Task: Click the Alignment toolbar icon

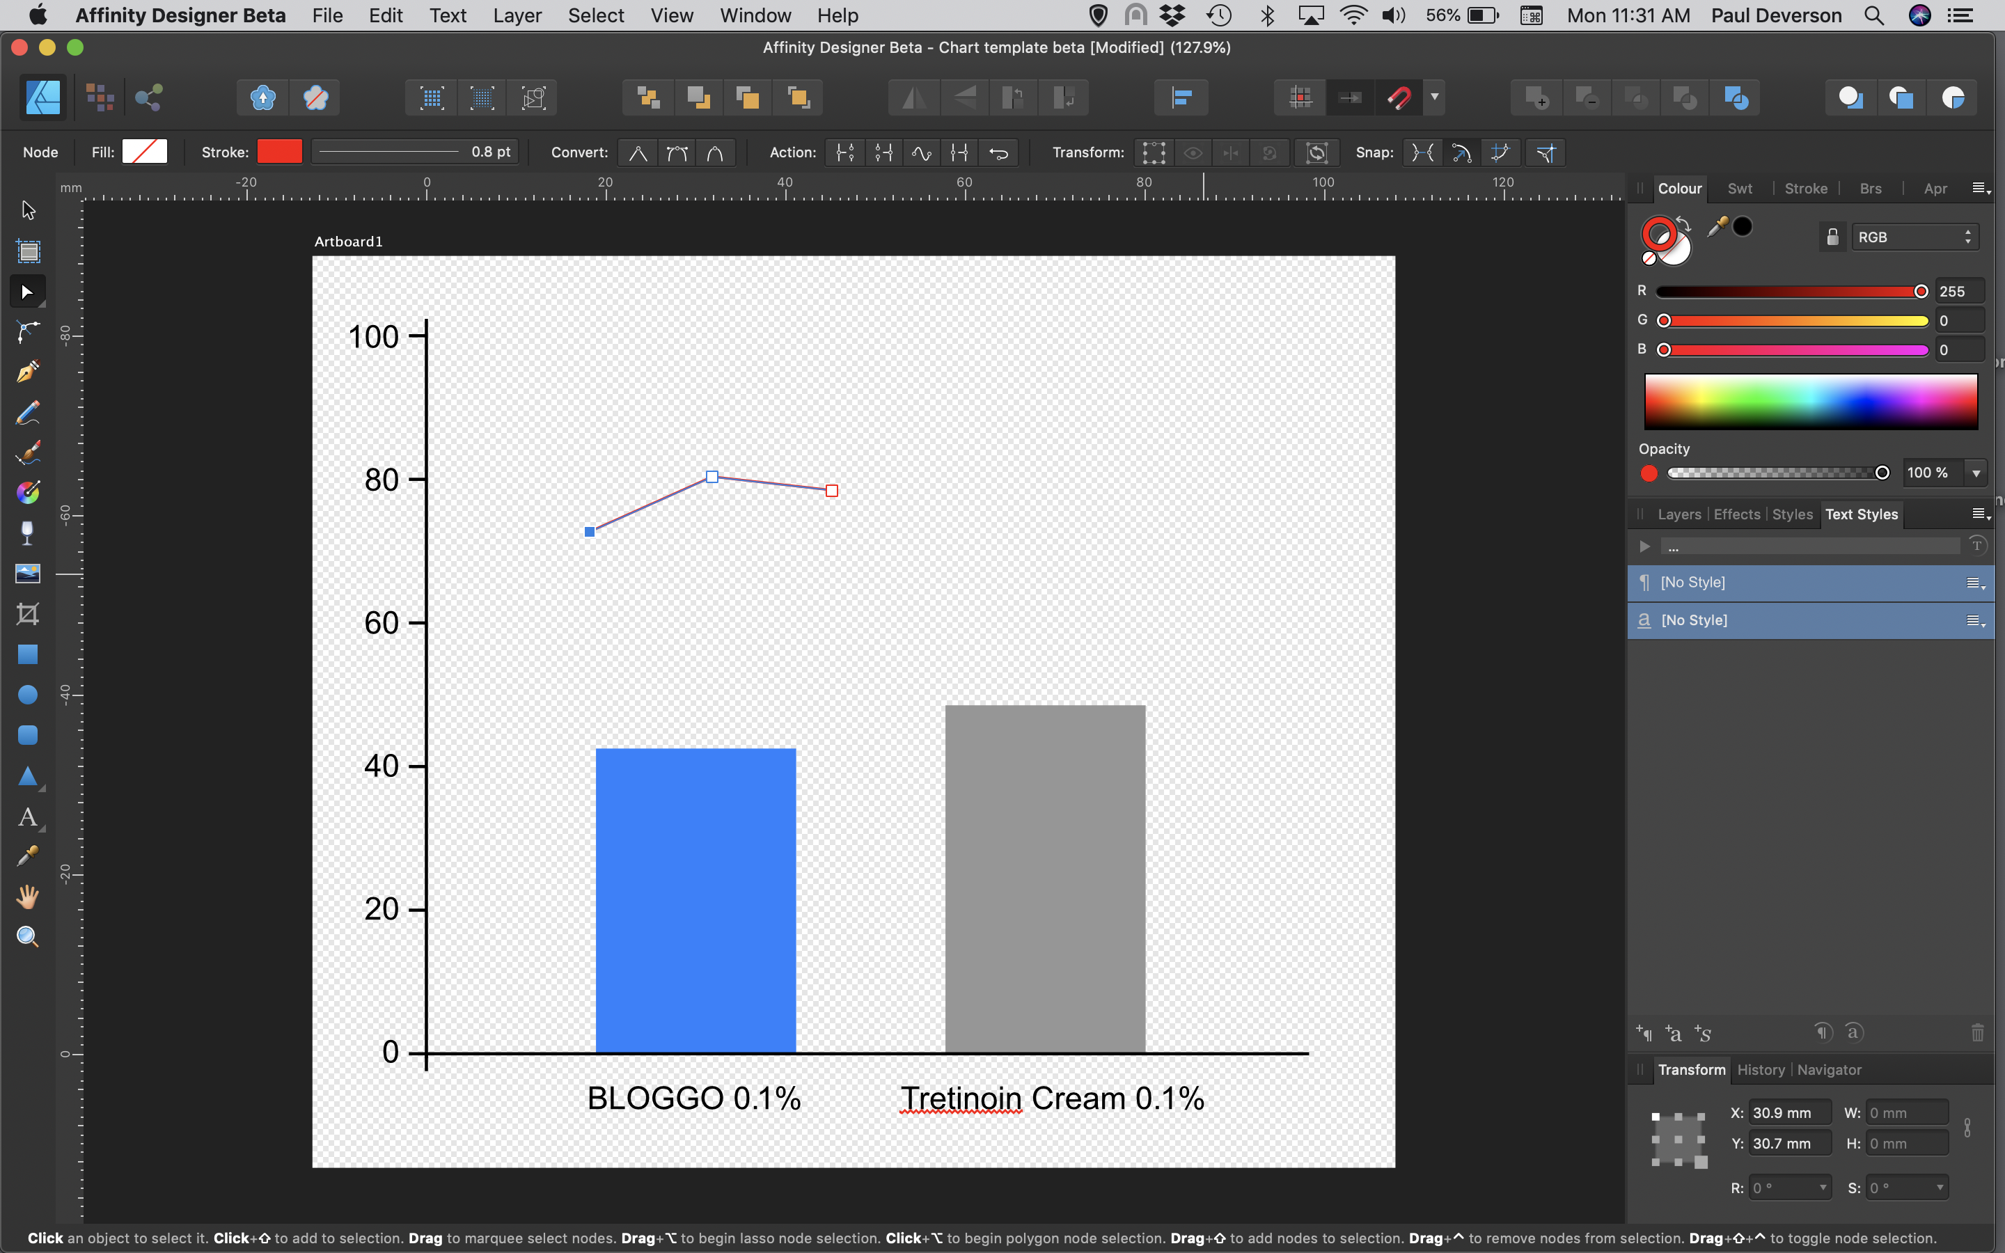Action: [1181, 97]
